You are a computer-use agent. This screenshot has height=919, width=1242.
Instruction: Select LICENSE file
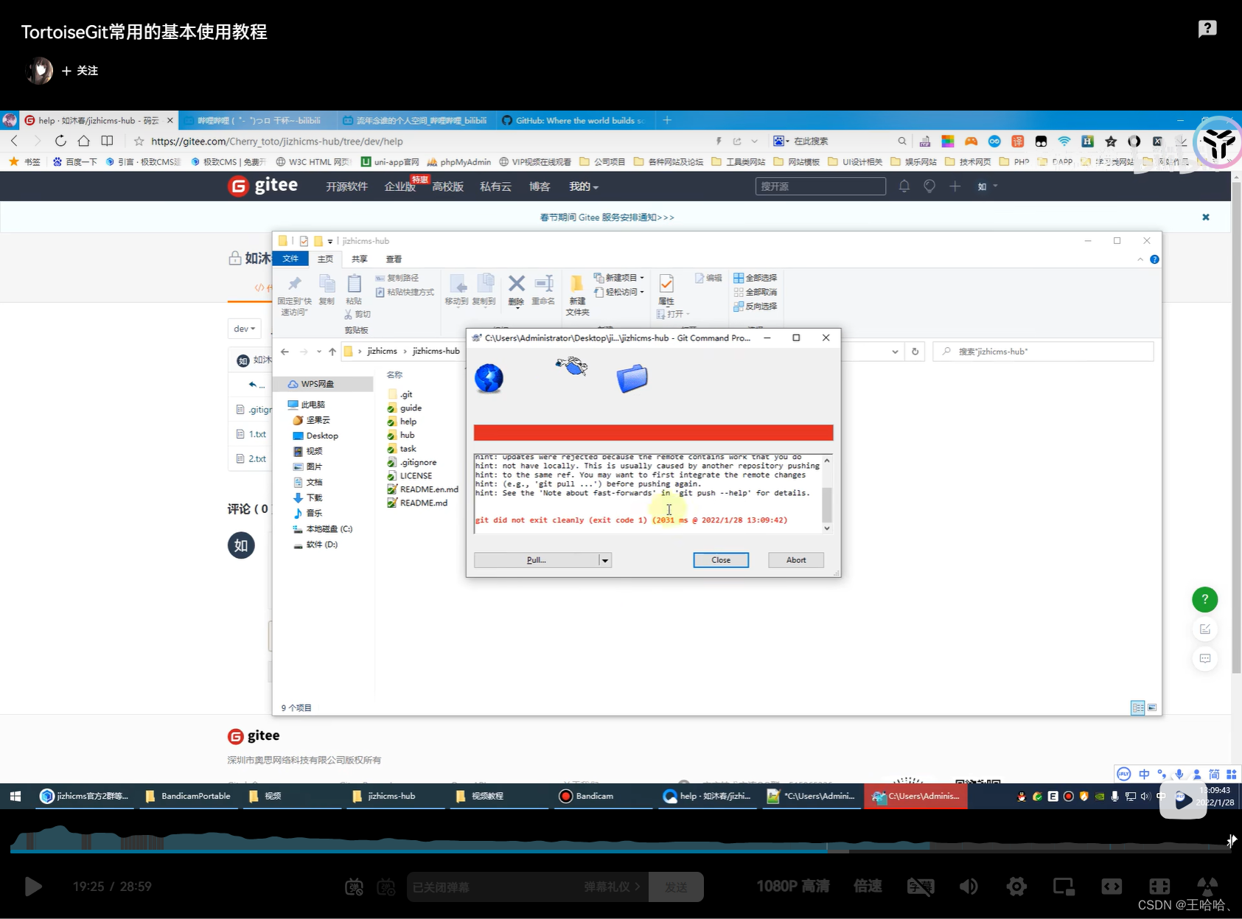pyautogui.click(x=410, y=476)
